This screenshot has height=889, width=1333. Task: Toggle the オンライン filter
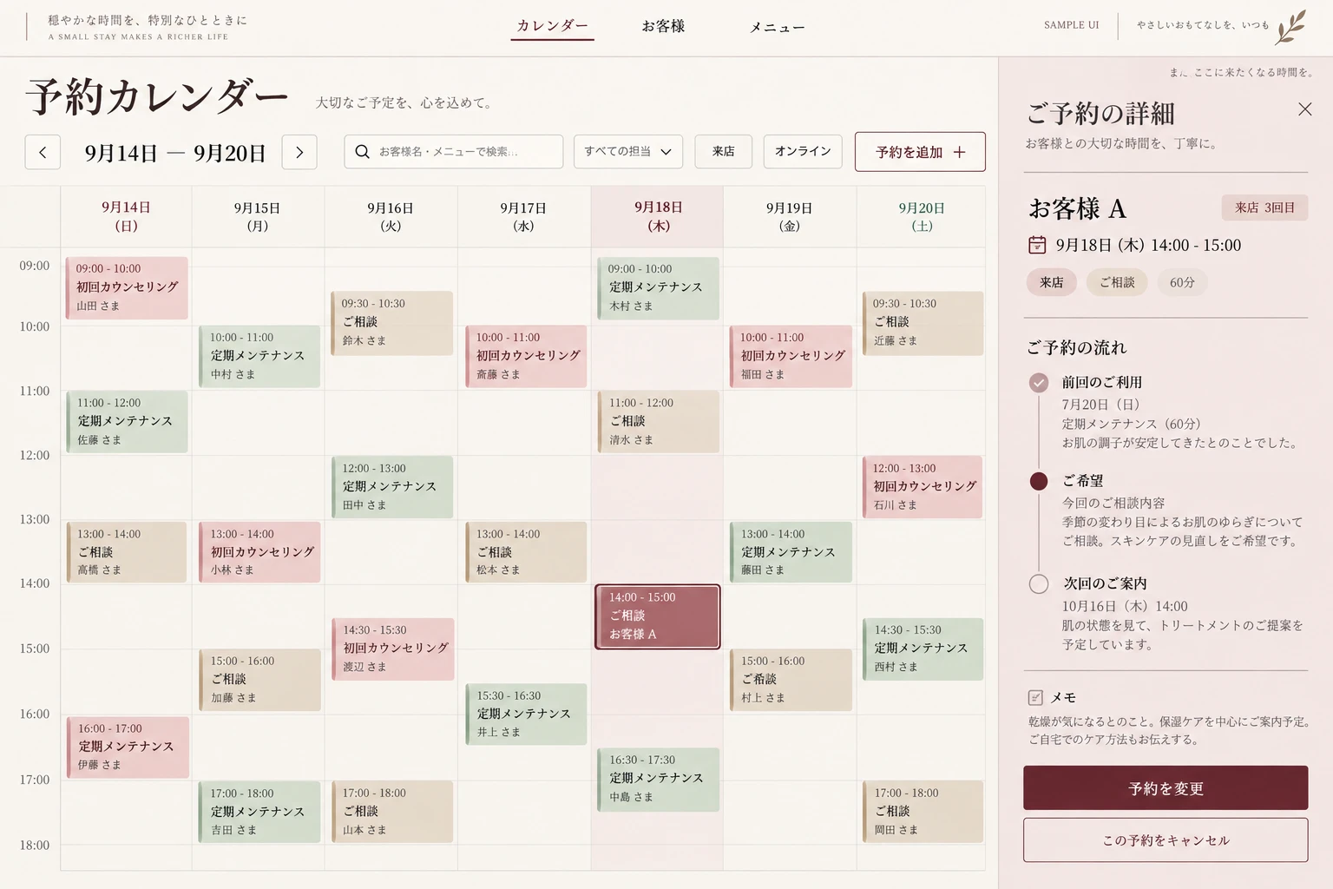(803, 152)
